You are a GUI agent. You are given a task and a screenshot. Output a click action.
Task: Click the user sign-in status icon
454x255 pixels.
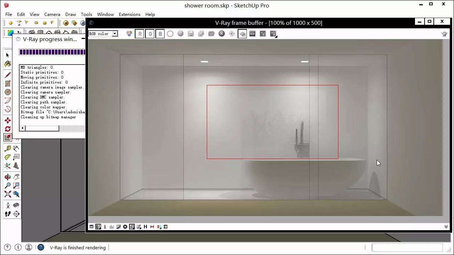(29, 248)
